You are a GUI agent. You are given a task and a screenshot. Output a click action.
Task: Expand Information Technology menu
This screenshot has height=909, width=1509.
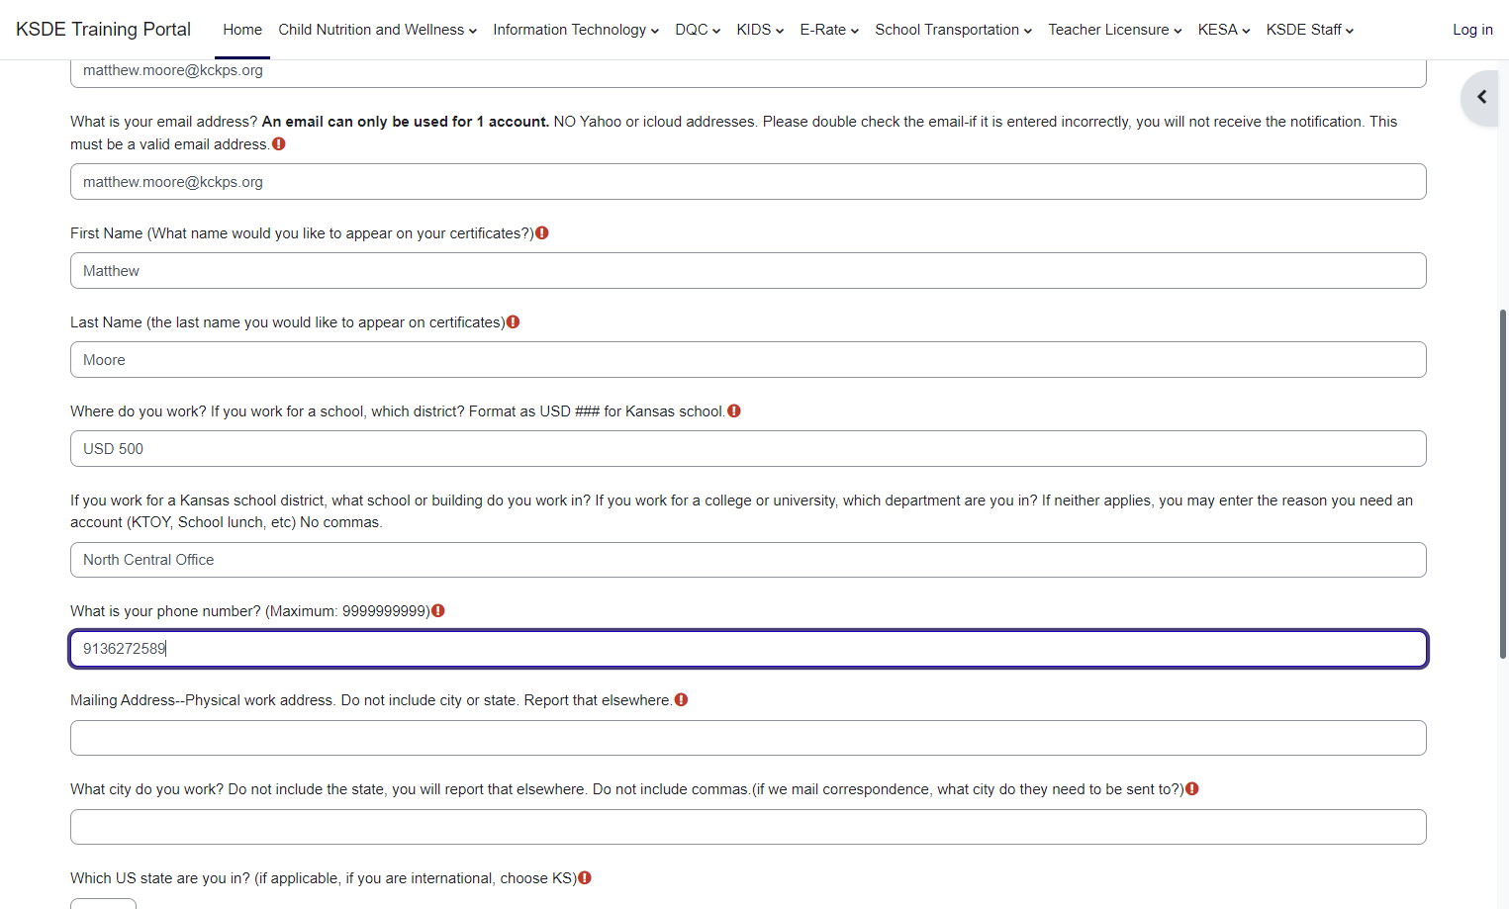click(576, 30)
